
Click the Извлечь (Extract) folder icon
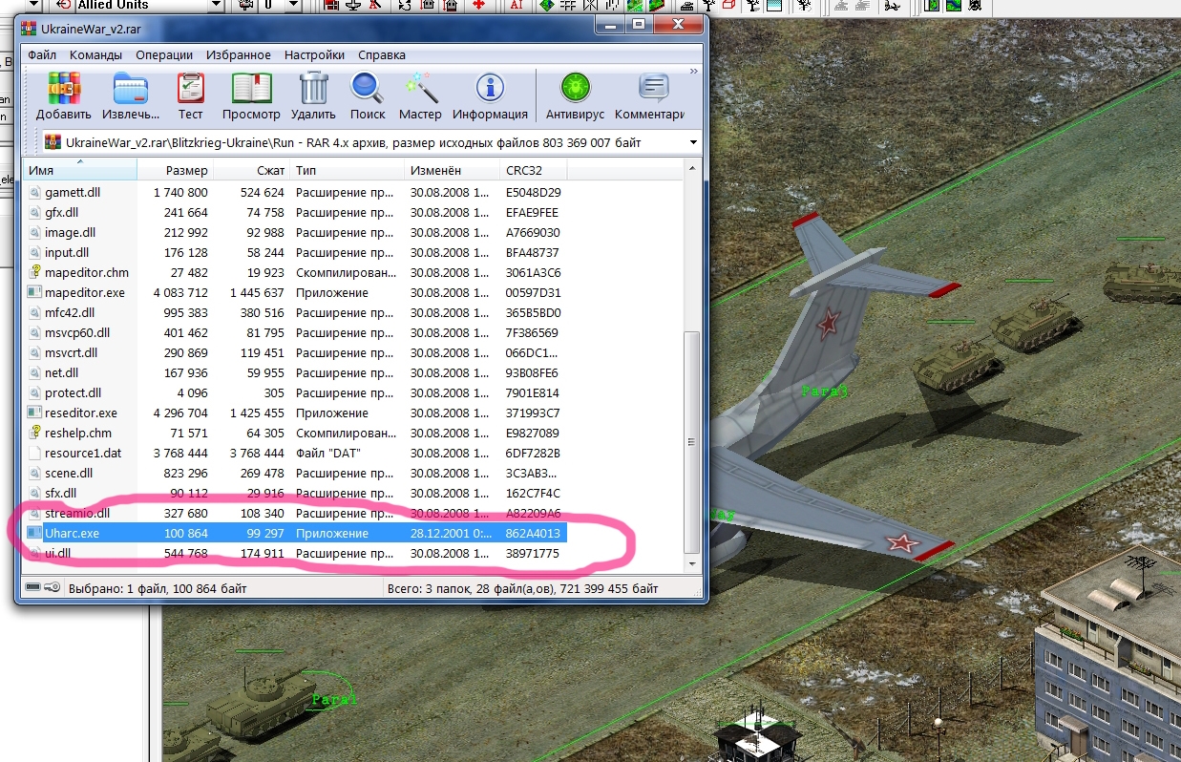[x=131, y=91]
